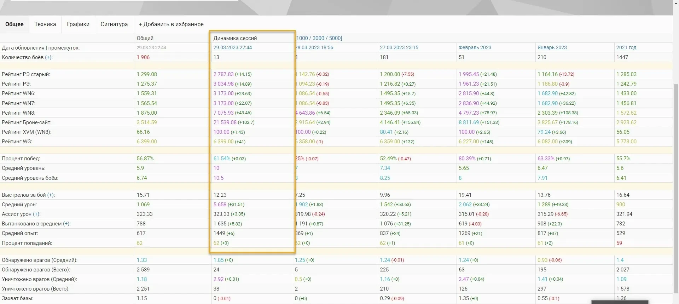Screen dimensions: 679x304
Task: Open the Техника tab
Action: click(x=45, y=24)
